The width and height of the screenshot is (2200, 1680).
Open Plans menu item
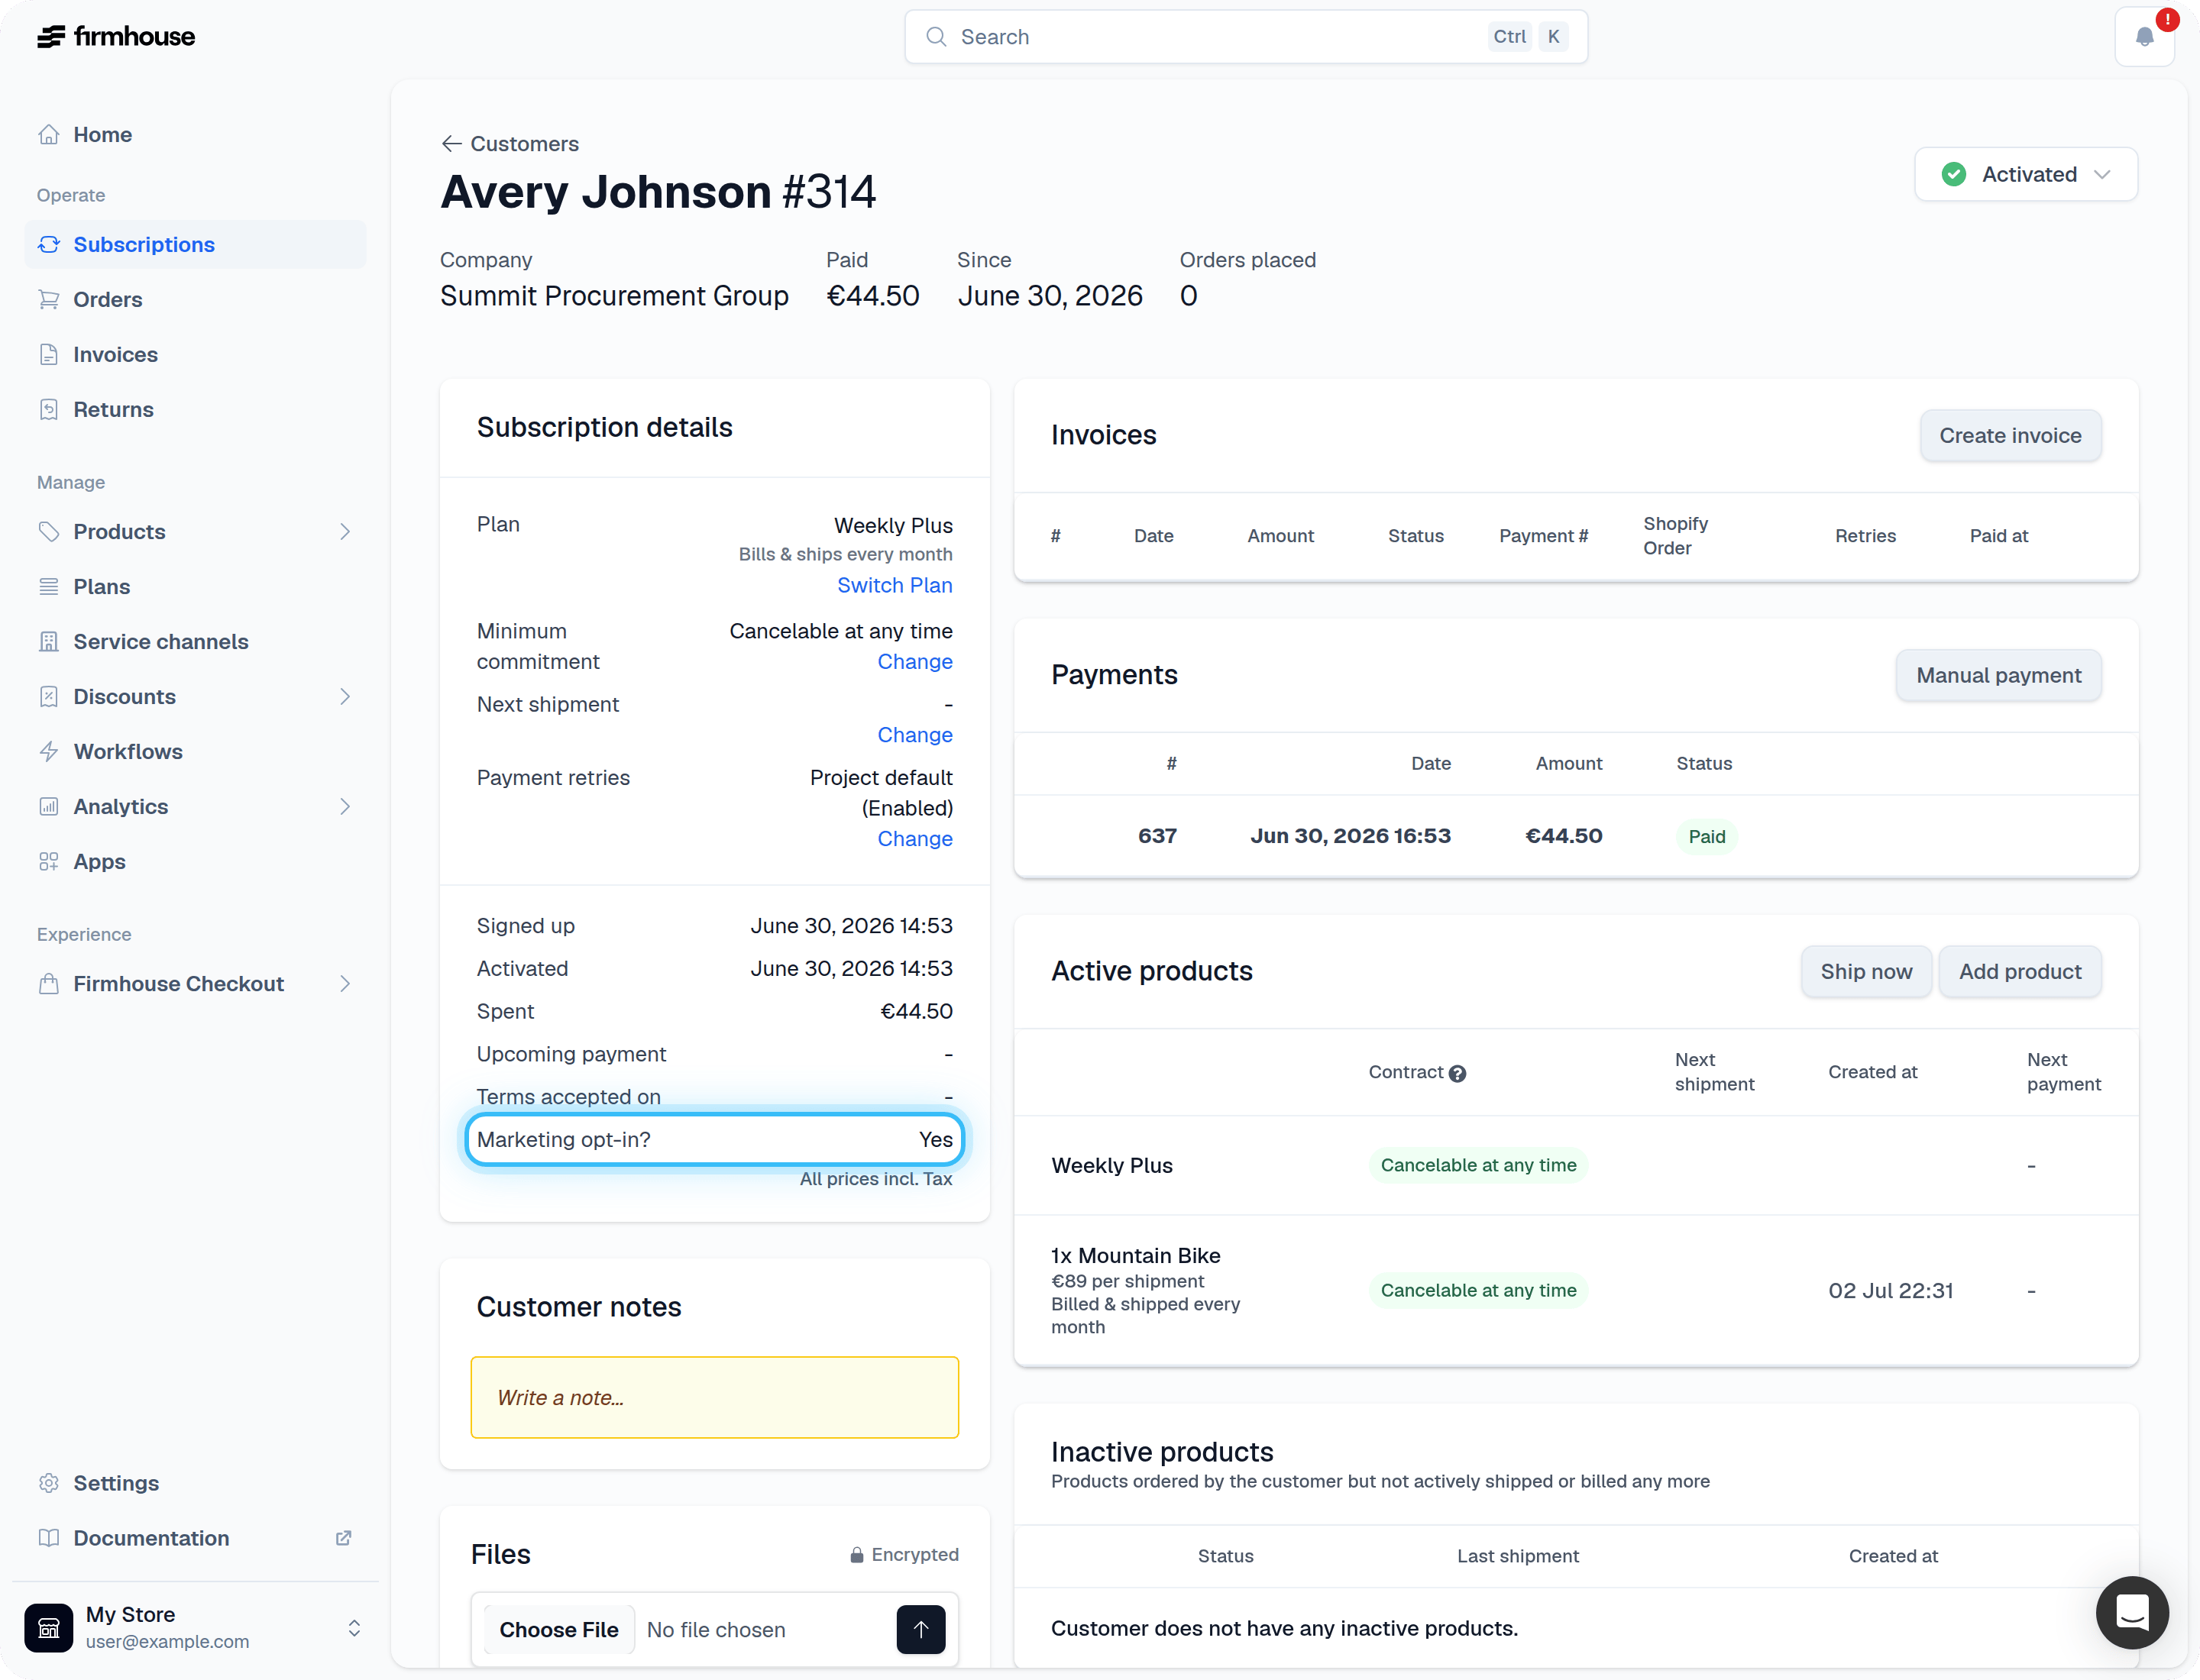(x=195, y=586)
